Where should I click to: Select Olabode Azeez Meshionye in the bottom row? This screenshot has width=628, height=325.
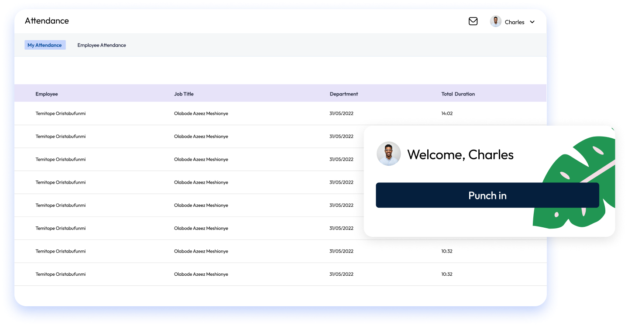coord(201,274)
